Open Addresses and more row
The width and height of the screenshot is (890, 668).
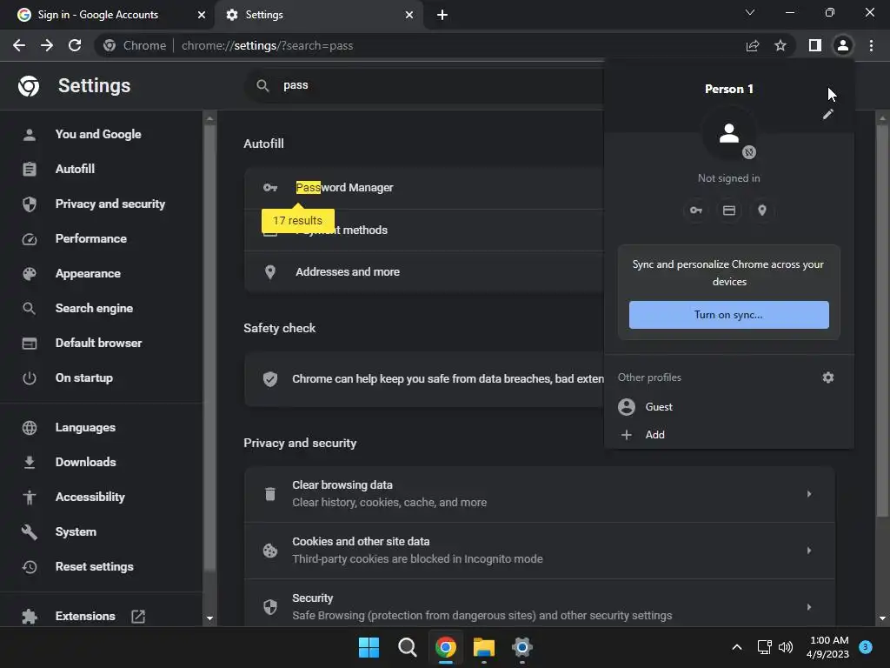(x=424, y=271)
